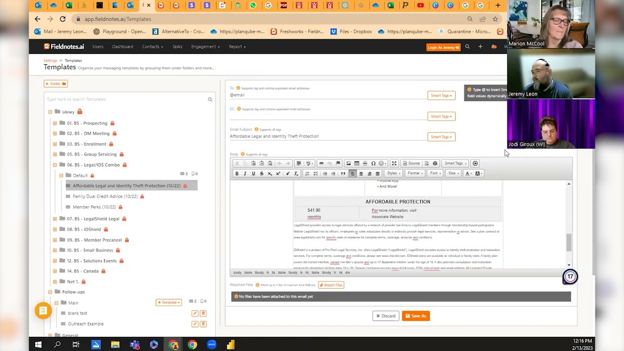Image resolution: width=624 pixels, height=351 pixels.
Task: Insert a special character with the omega icon
Action: 373,163
